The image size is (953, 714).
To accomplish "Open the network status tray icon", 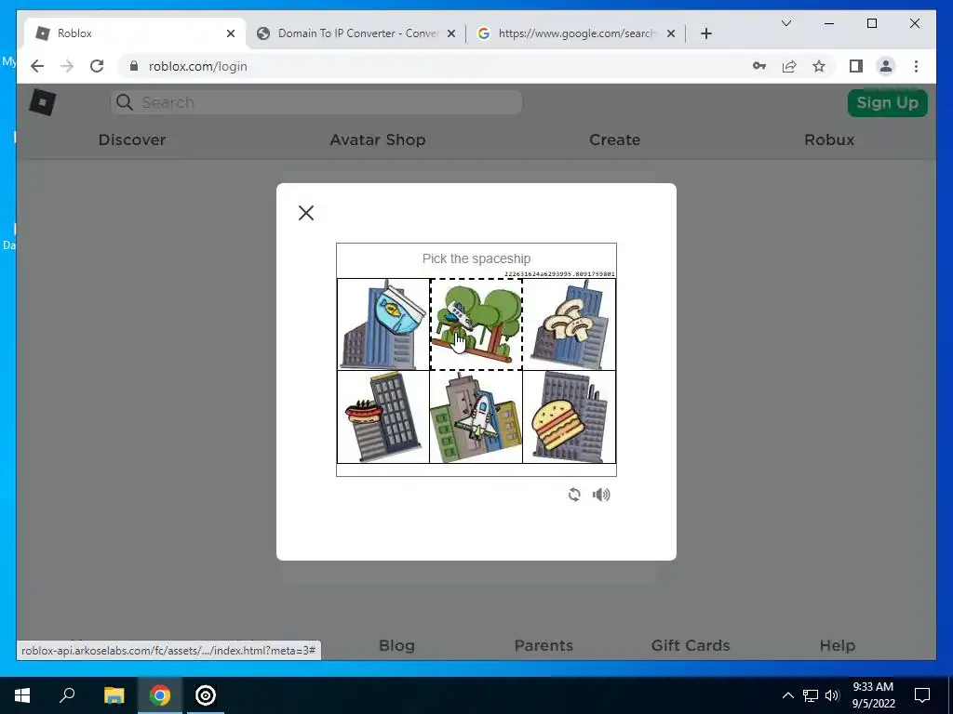I will (x=811, y=695).
